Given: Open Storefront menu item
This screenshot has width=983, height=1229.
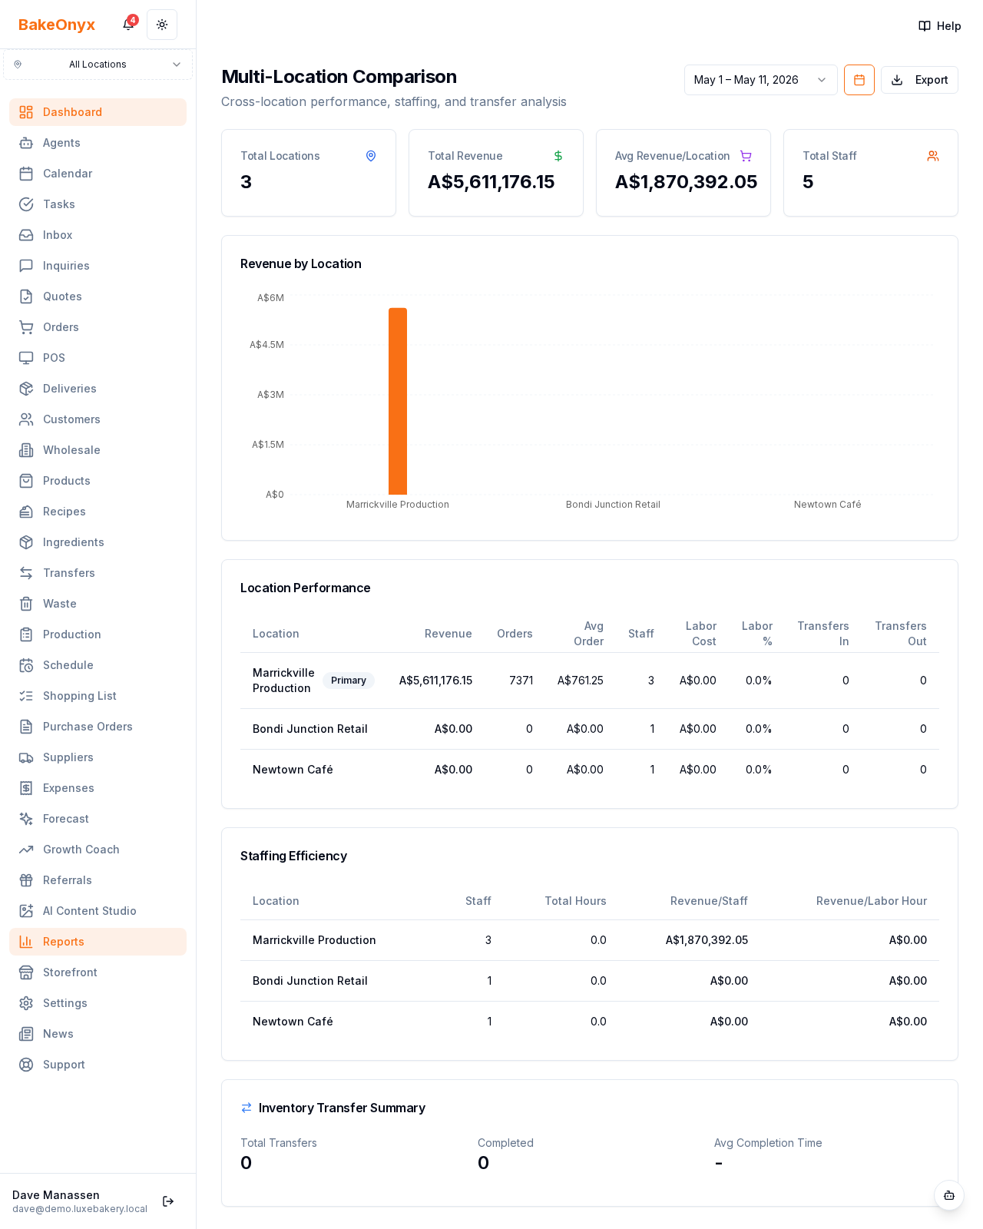Looking at the screenshot, I should [98, 972].
